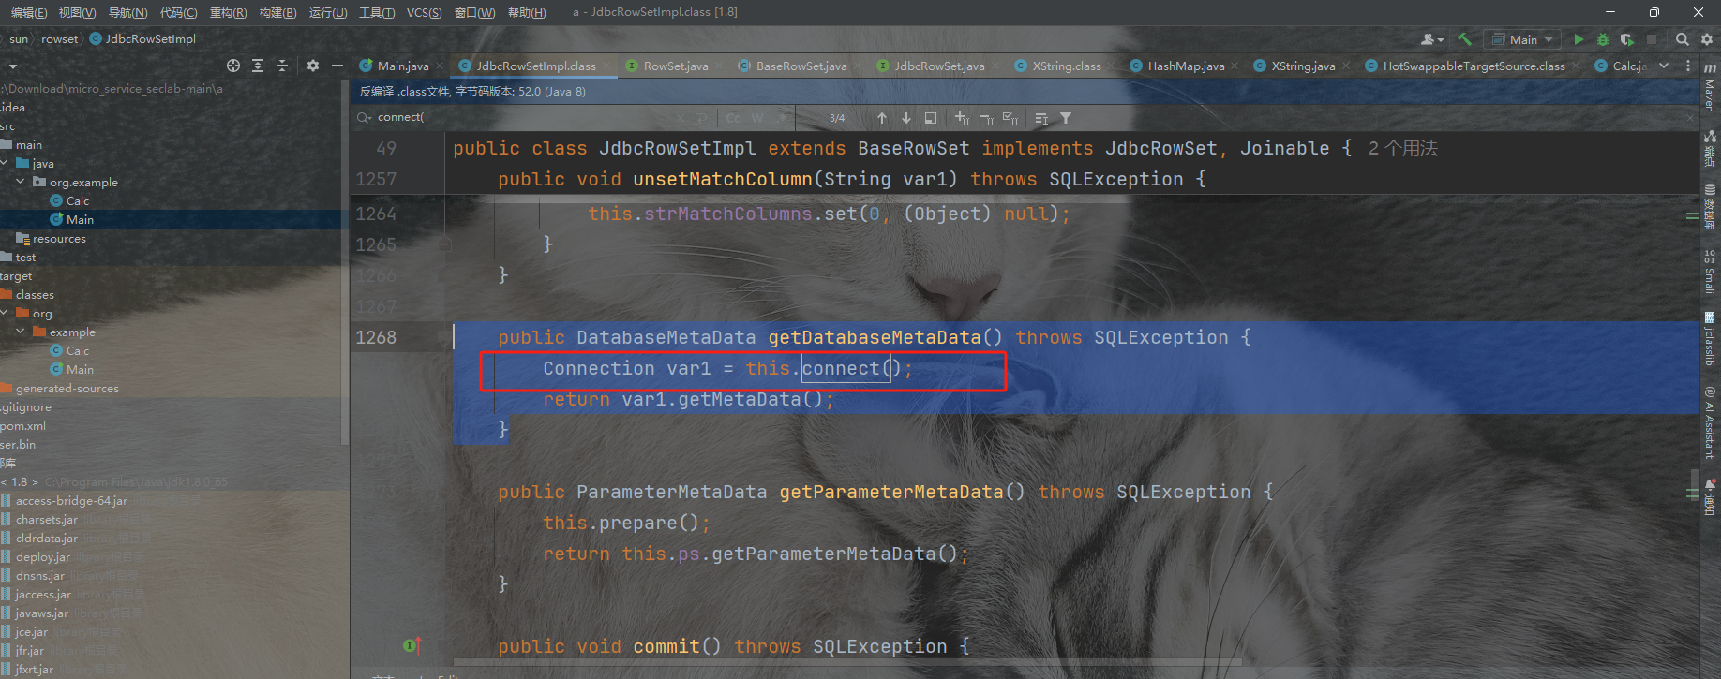Click the green Run button
The image size is (1721, 679).
click(x=1579, y=39)
